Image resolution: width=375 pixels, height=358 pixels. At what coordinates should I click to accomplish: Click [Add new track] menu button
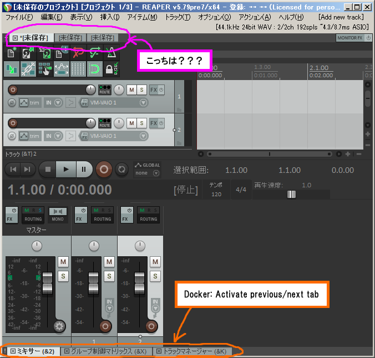click(341, 17)
